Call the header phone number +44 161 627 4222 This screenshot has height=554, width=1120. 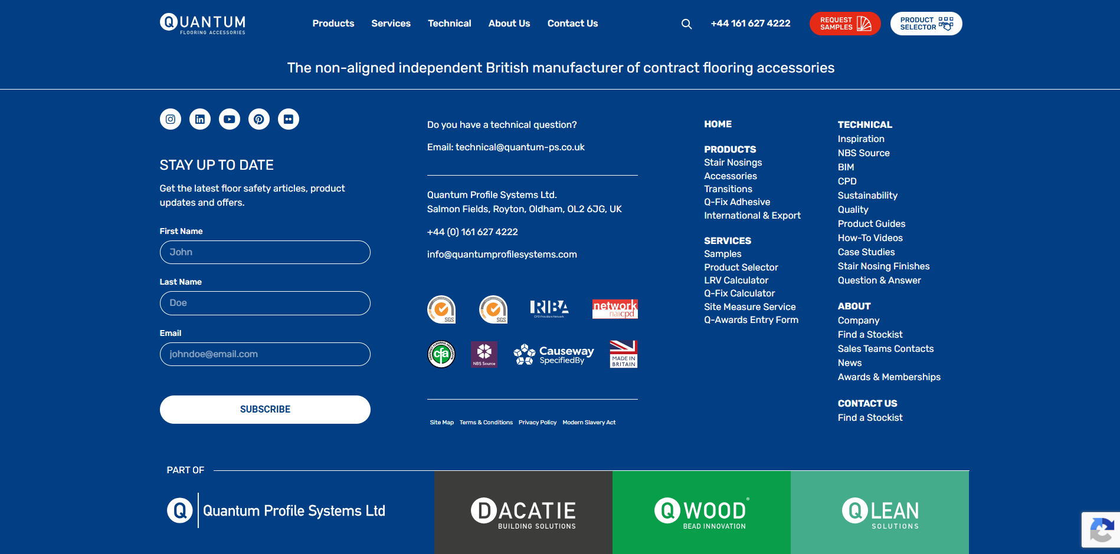[x=751, y=24]
